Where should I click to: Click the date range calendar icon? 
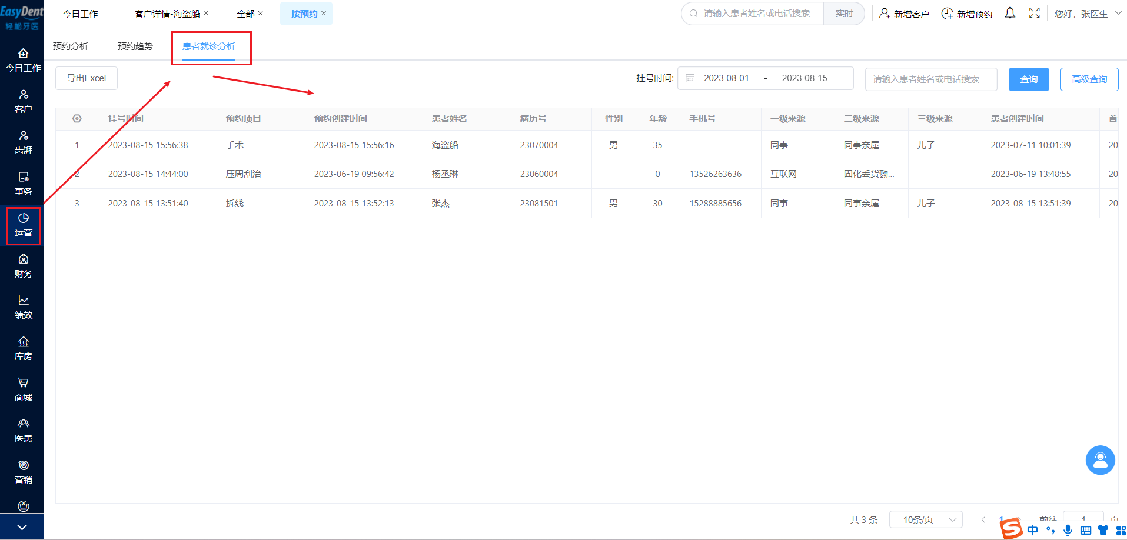(x=690, y=78)
